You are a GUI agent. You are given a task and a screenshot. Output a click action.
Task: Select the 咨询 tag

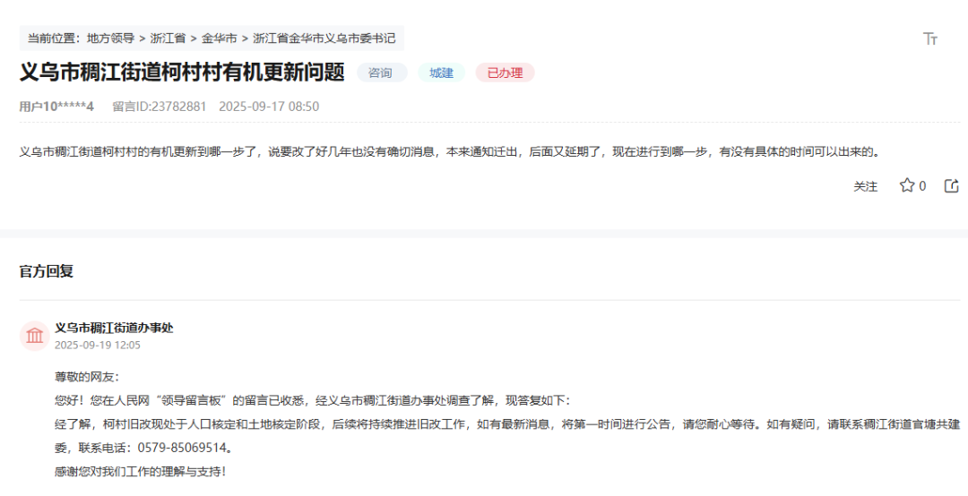tap(381, 73)
